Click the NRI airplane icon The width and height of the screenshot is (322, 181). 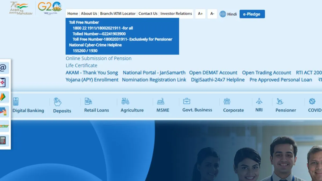point(259,101)
